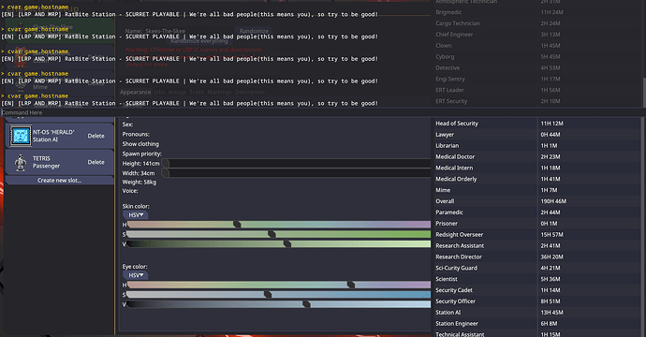
Task: Click the Show clothing label
Action: coord(140,144)
